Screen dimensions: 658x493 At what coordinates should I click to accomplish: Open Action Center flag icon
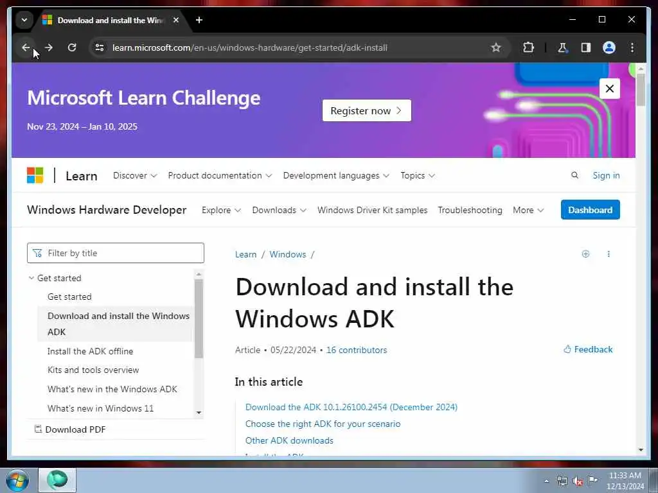(592, 480)
